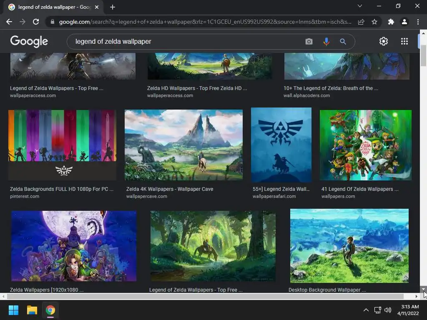Open Windows Start menu
This screenshot has width=427, height=320.
point(13,310)
